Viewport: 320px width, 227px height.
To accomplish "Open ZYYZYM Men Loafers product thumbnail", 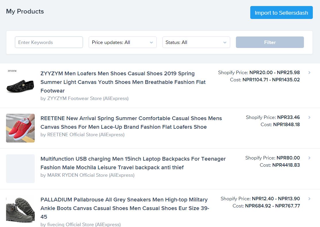I will tap(20, 83).
